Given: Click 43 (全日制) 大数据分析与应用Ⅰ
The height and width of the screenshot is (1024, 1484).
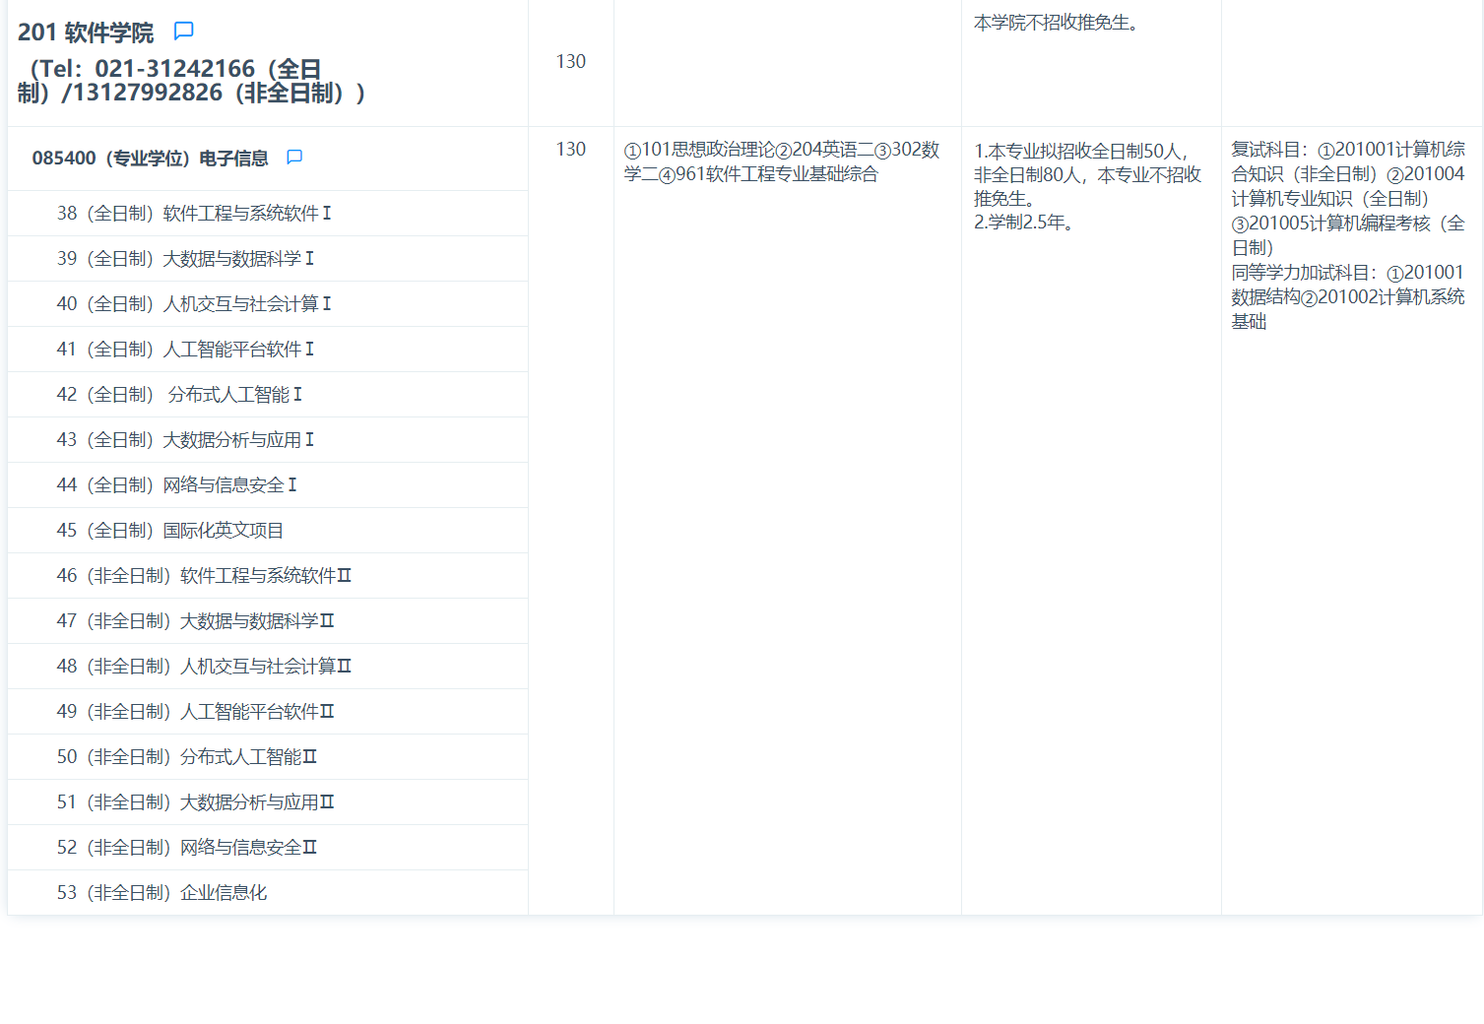Looking at the screenshot, I should tap(187, 439).
